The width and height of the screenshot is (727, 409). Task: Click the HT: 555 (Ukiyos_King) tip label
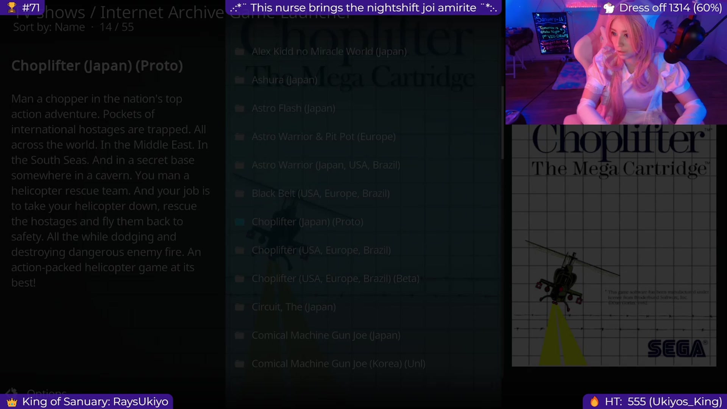pos(663,402)
